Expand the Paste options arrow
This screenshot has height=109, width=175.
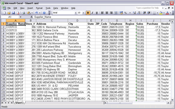pos(32,13)
